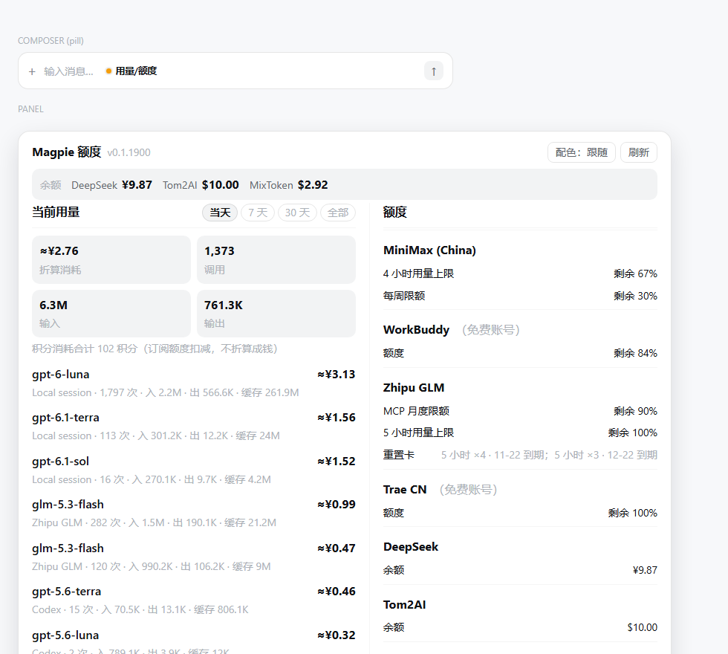Switch to the 7 天 range tab
Screen dimensions: 728x654
point(258,213)
